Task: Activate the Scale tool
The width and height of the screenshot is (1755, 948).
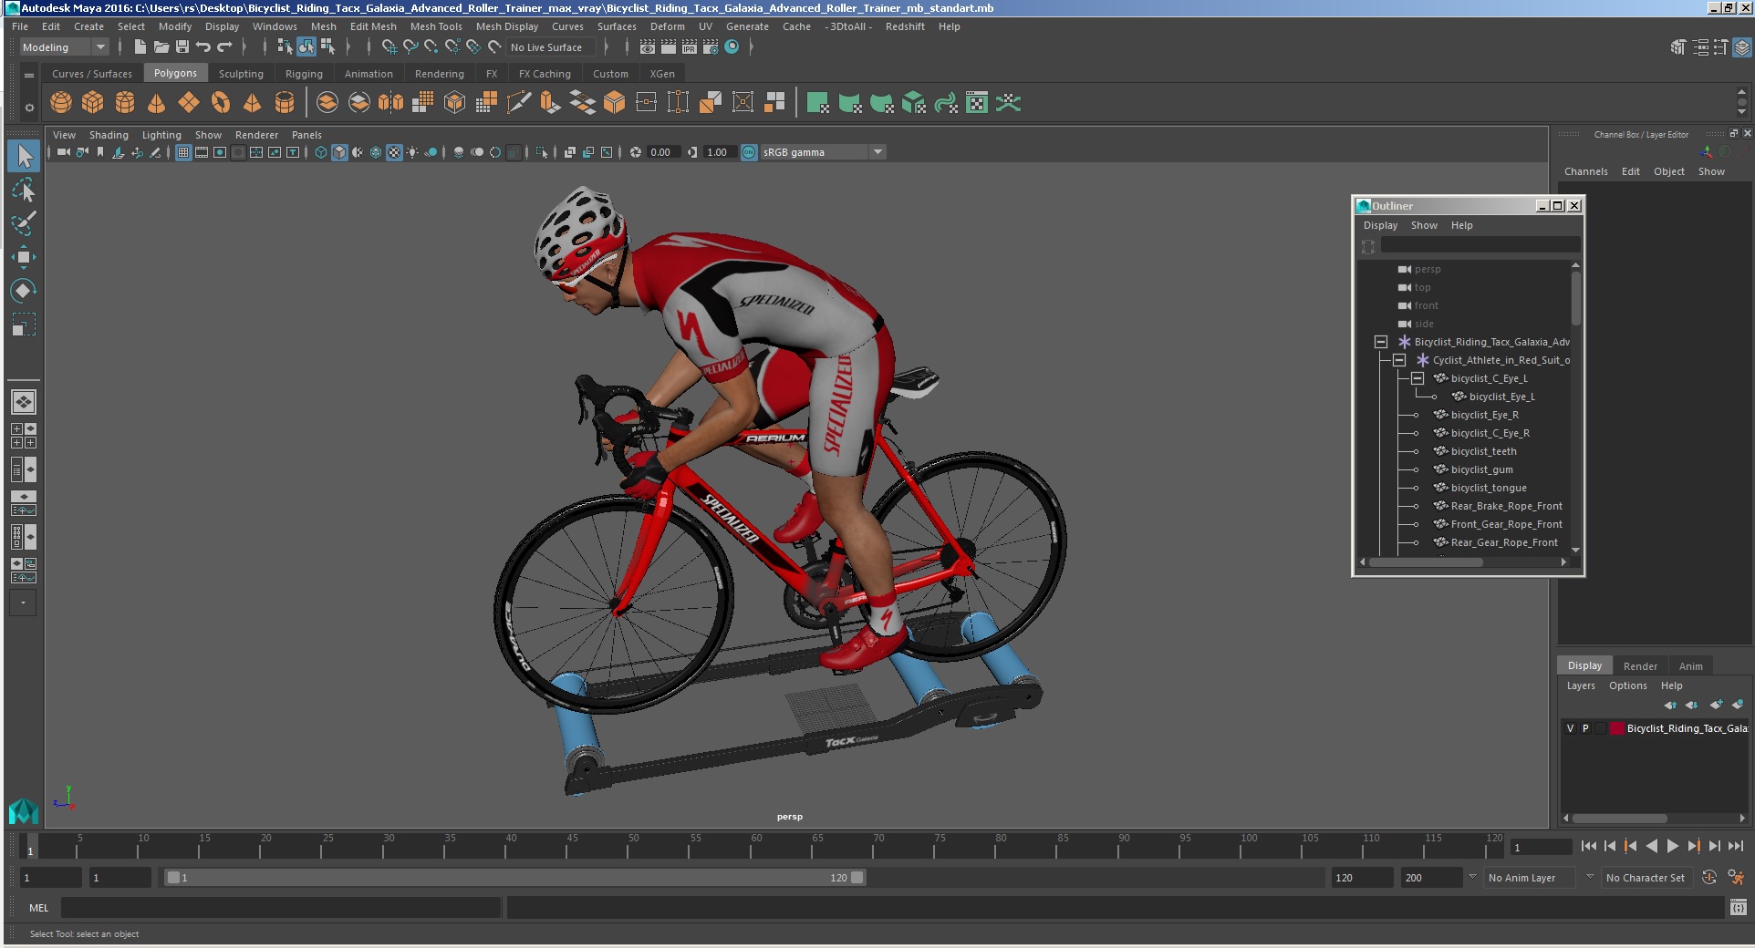Action: coord(24,325)
